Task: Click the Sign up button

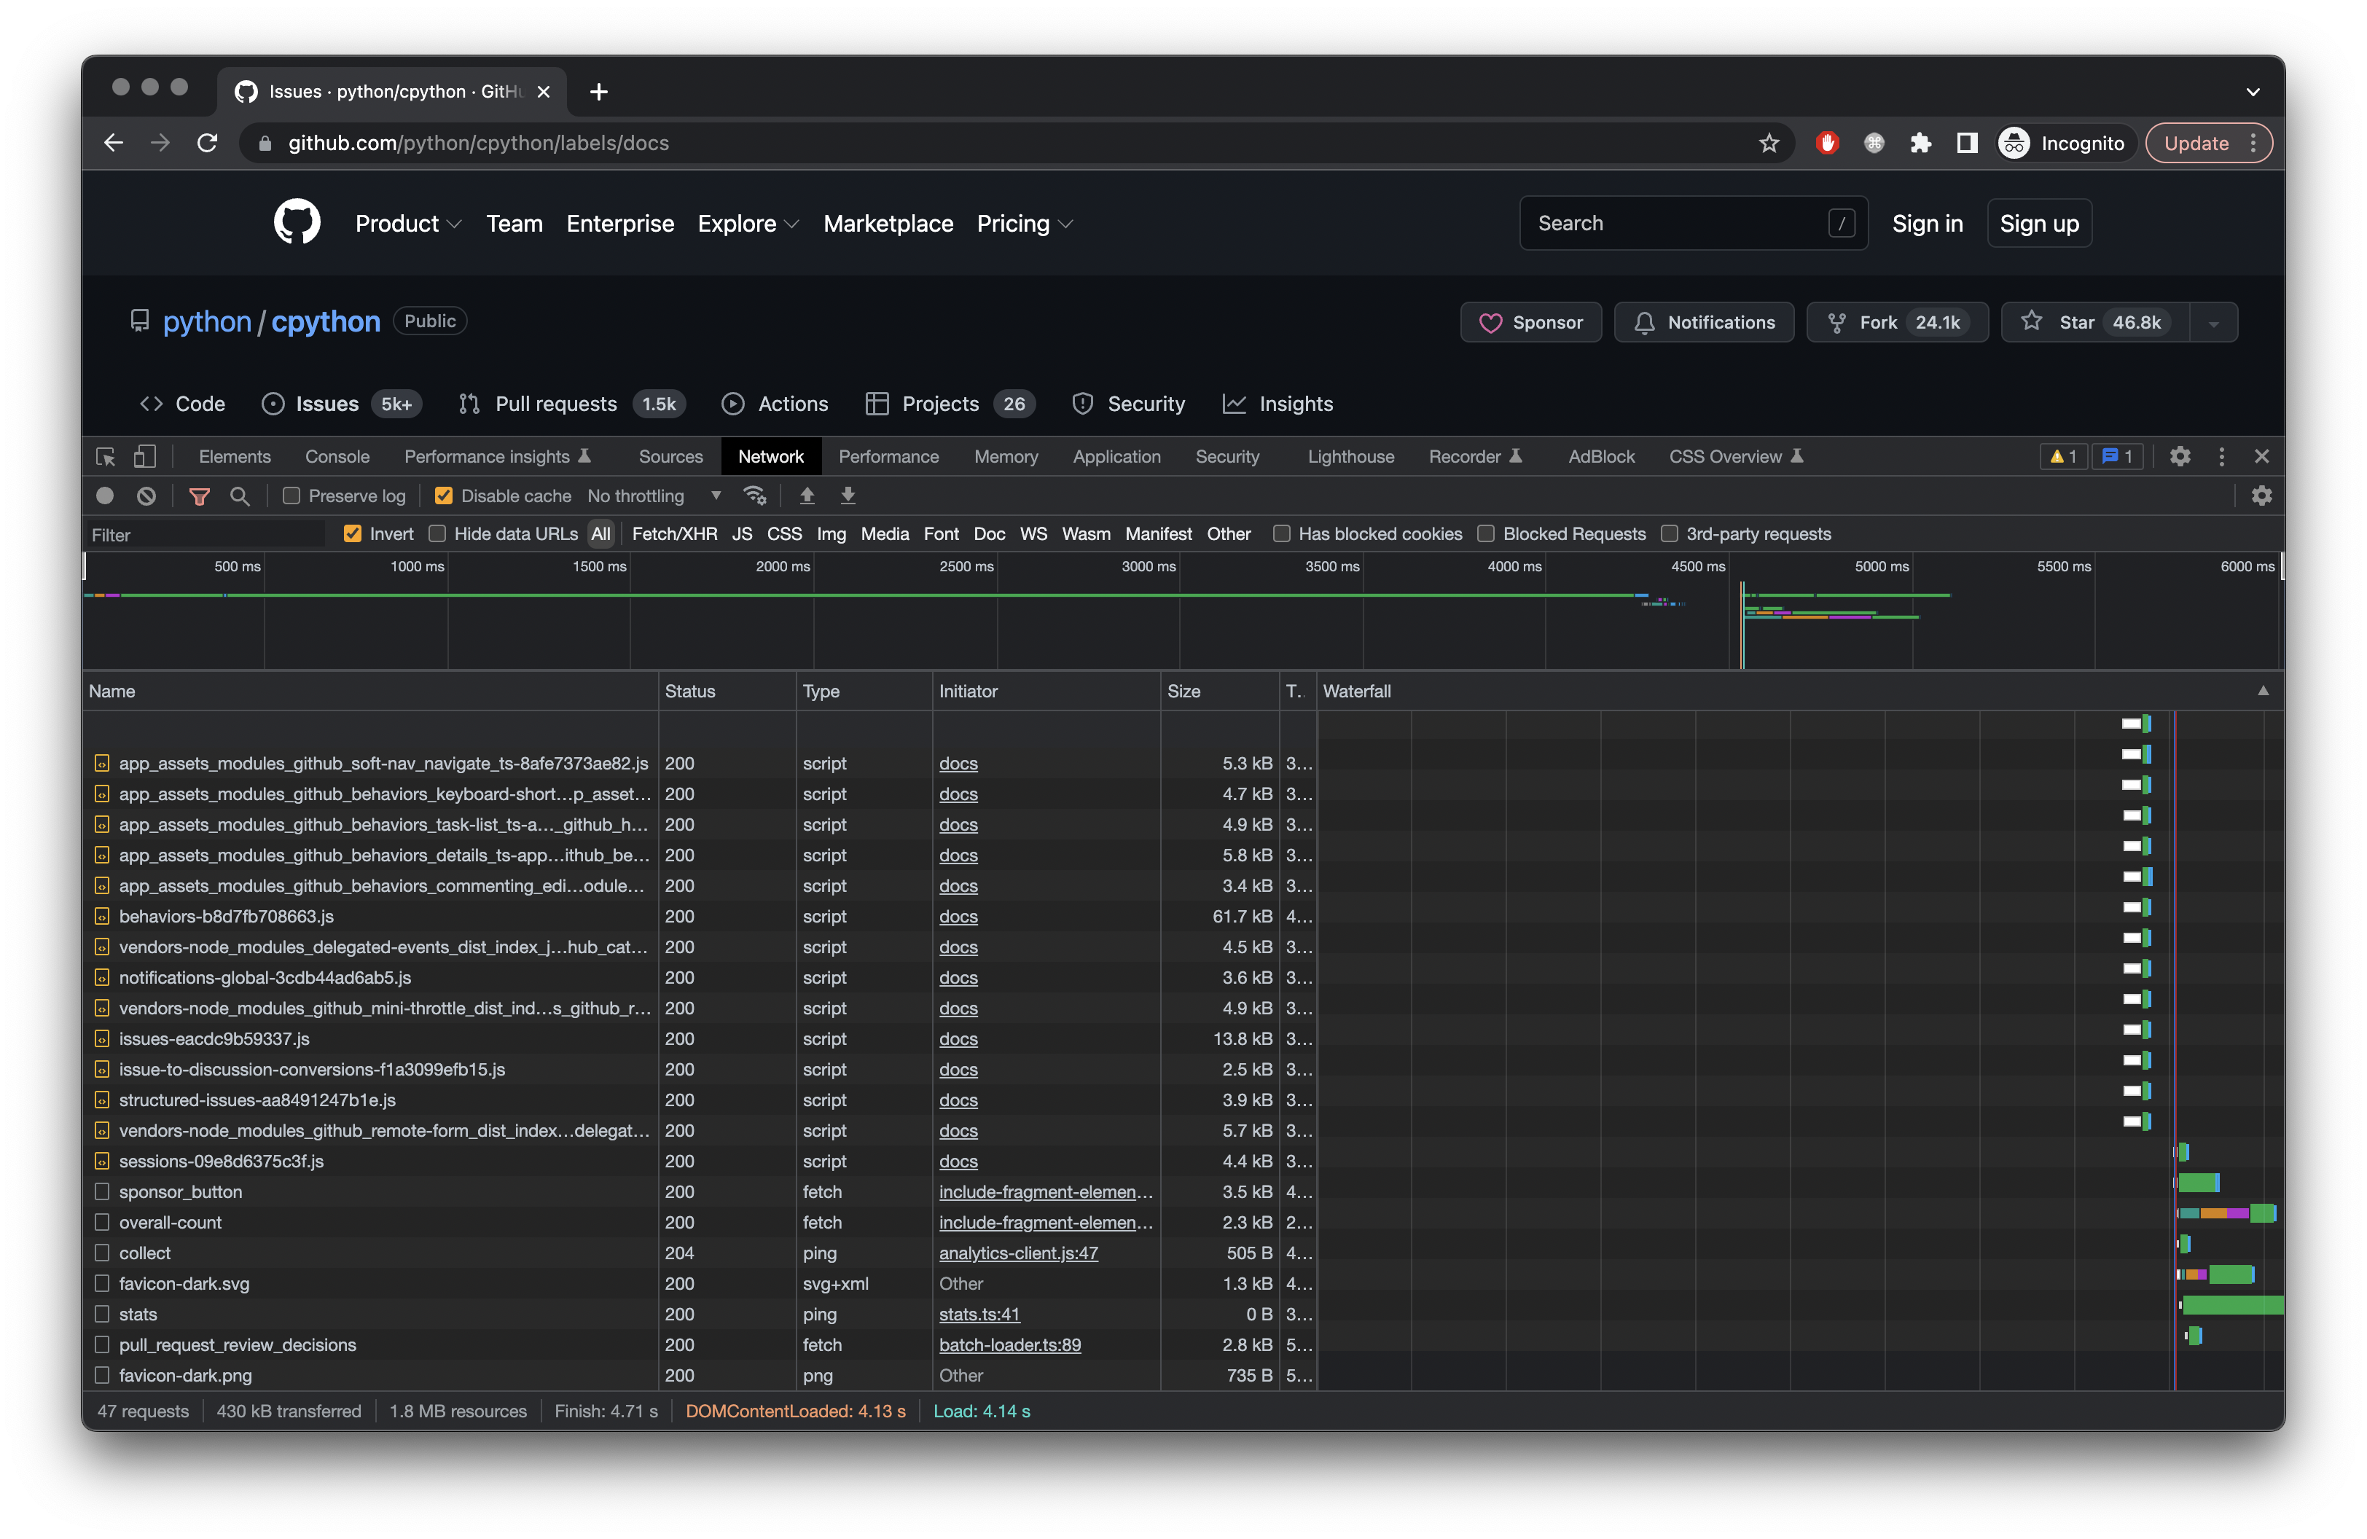Action: pos(2039,223)
